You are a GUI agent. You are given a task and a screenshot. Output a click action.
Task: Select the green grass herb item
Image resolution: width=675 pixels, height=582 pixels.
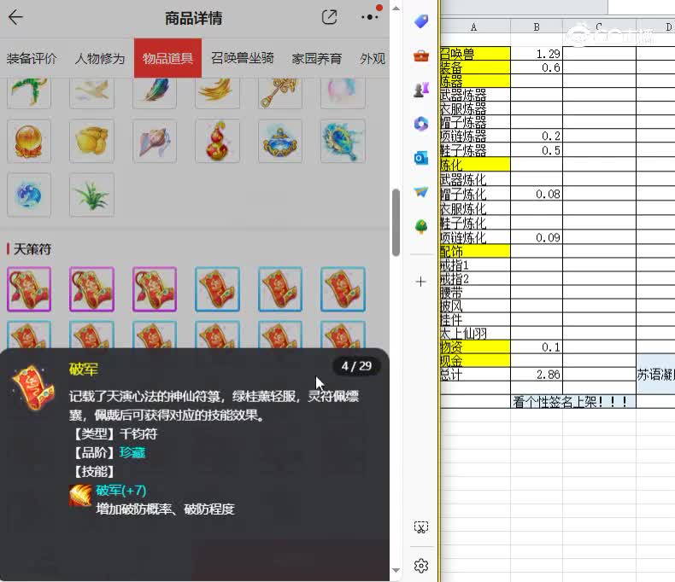(x=91, y=195)
